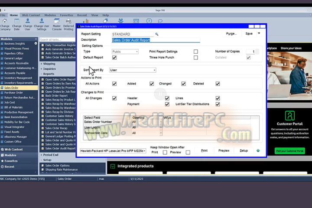Click the Change Company ribbon icon
This screenshot has height=208, width=312.
(x=5, y=21)
